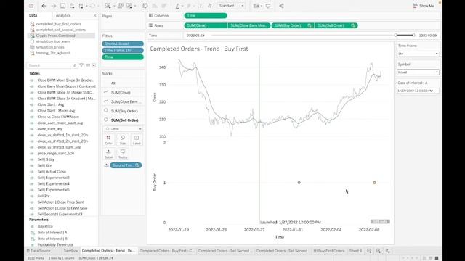This screenshot has height=261, width=465.
Task: Click the Highlight pen toolbar icon
Action: 177,6
